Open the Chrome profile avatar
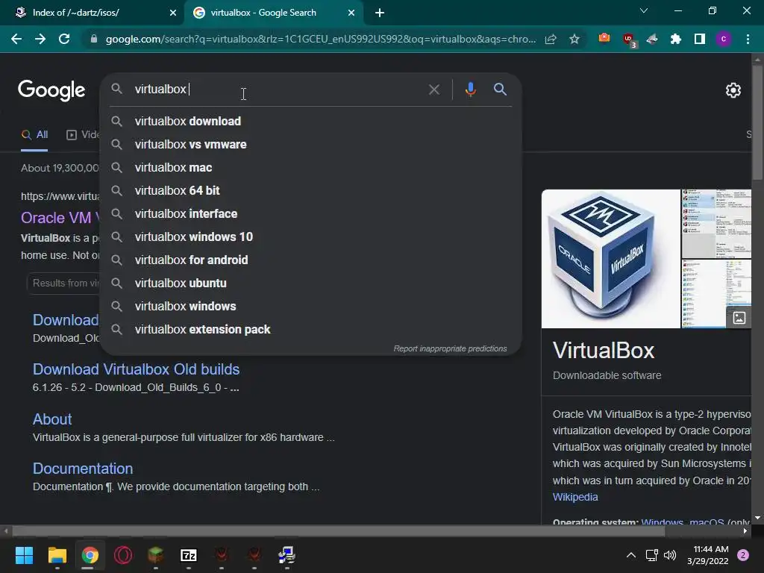This screenshot has width=764, height=573. (x=724, y=39)
